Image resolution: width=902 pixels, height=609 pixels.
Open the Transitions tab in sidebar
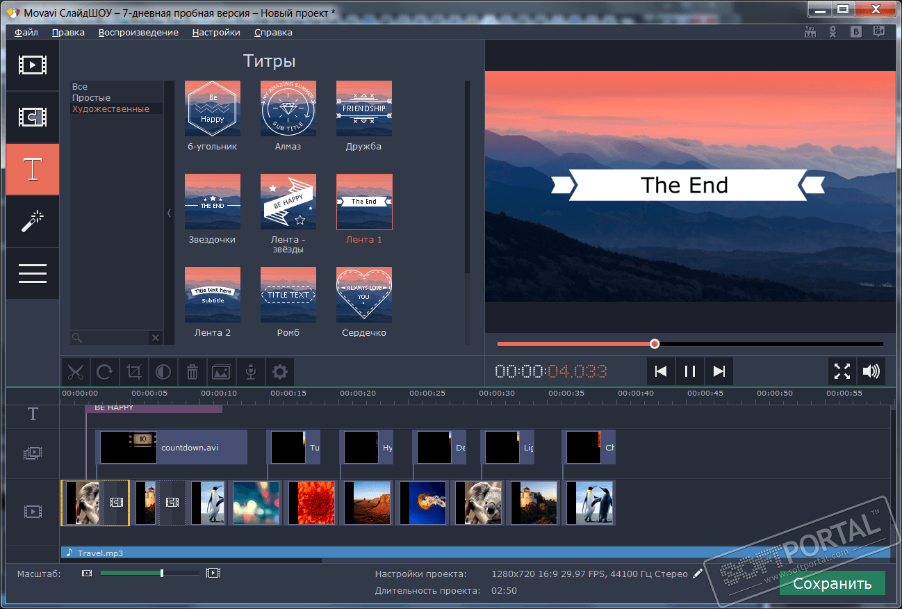(x=33, y=117)
